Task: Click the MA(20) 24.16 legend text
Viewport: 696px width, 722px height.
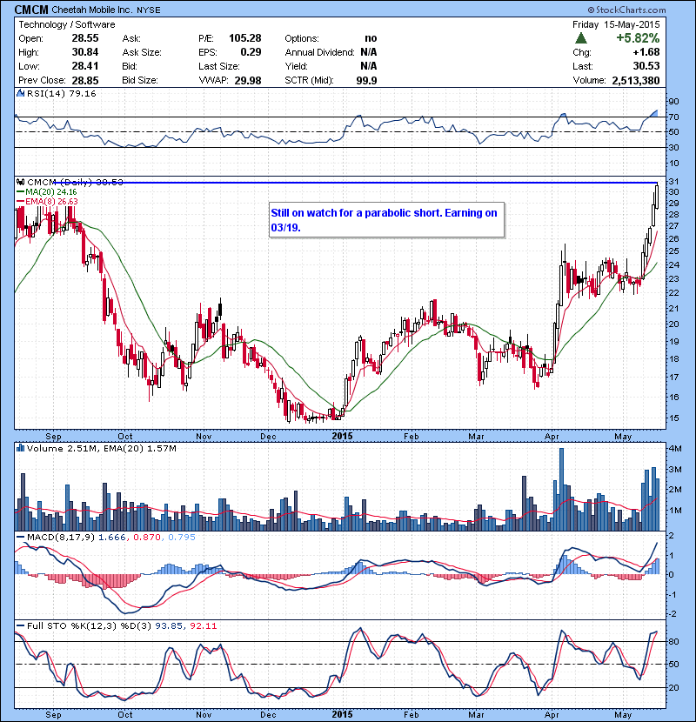Action: pyautogui.click(x=51, y=192)
